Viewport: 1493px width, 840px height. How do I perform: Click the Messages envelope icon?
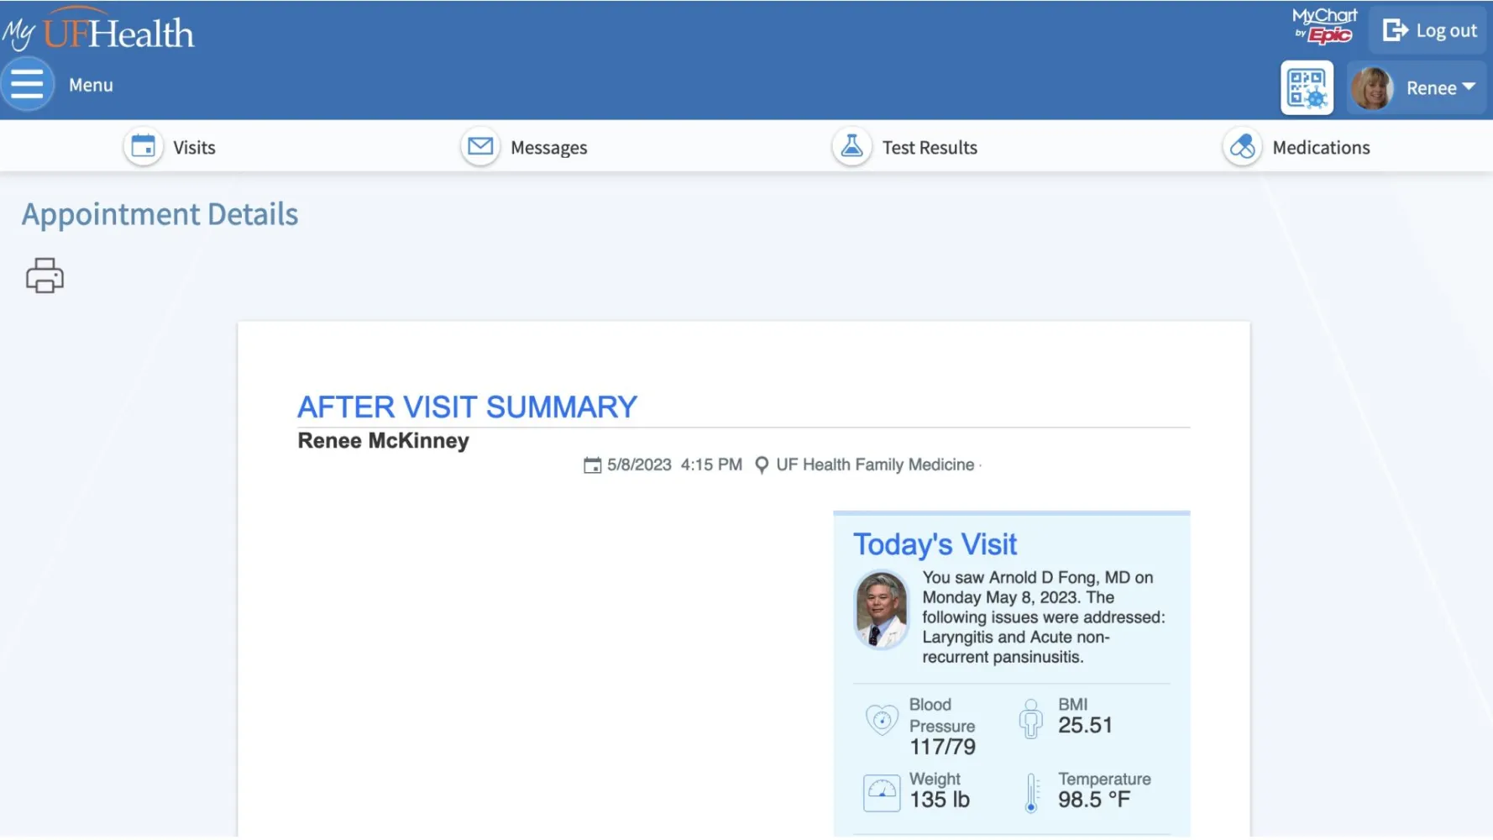coord(480,147)
